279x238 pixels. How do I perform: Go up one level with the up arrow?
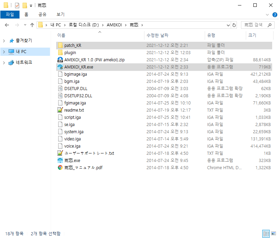click(32, 25)
